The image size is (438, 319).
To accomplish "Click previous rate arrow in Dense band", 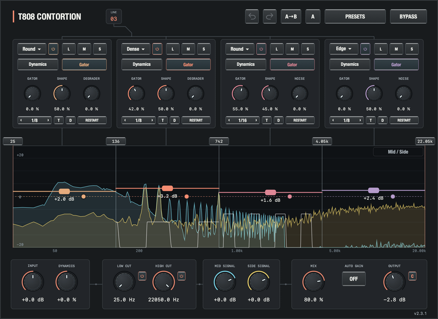I will click(x=125, y=120).
